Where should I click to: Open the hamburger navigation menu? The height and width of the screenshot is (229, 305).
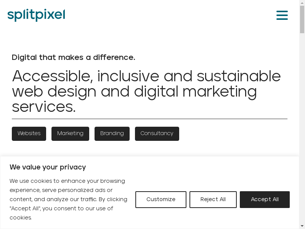[x=282, y=15]
